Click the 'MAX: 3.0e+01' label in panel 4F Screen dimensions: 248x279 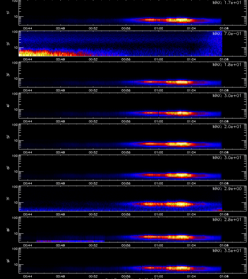pos(227,95)
